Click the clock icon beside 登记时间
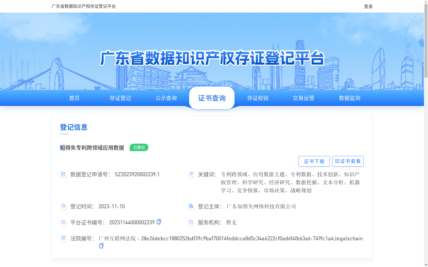 click(63, 206)
